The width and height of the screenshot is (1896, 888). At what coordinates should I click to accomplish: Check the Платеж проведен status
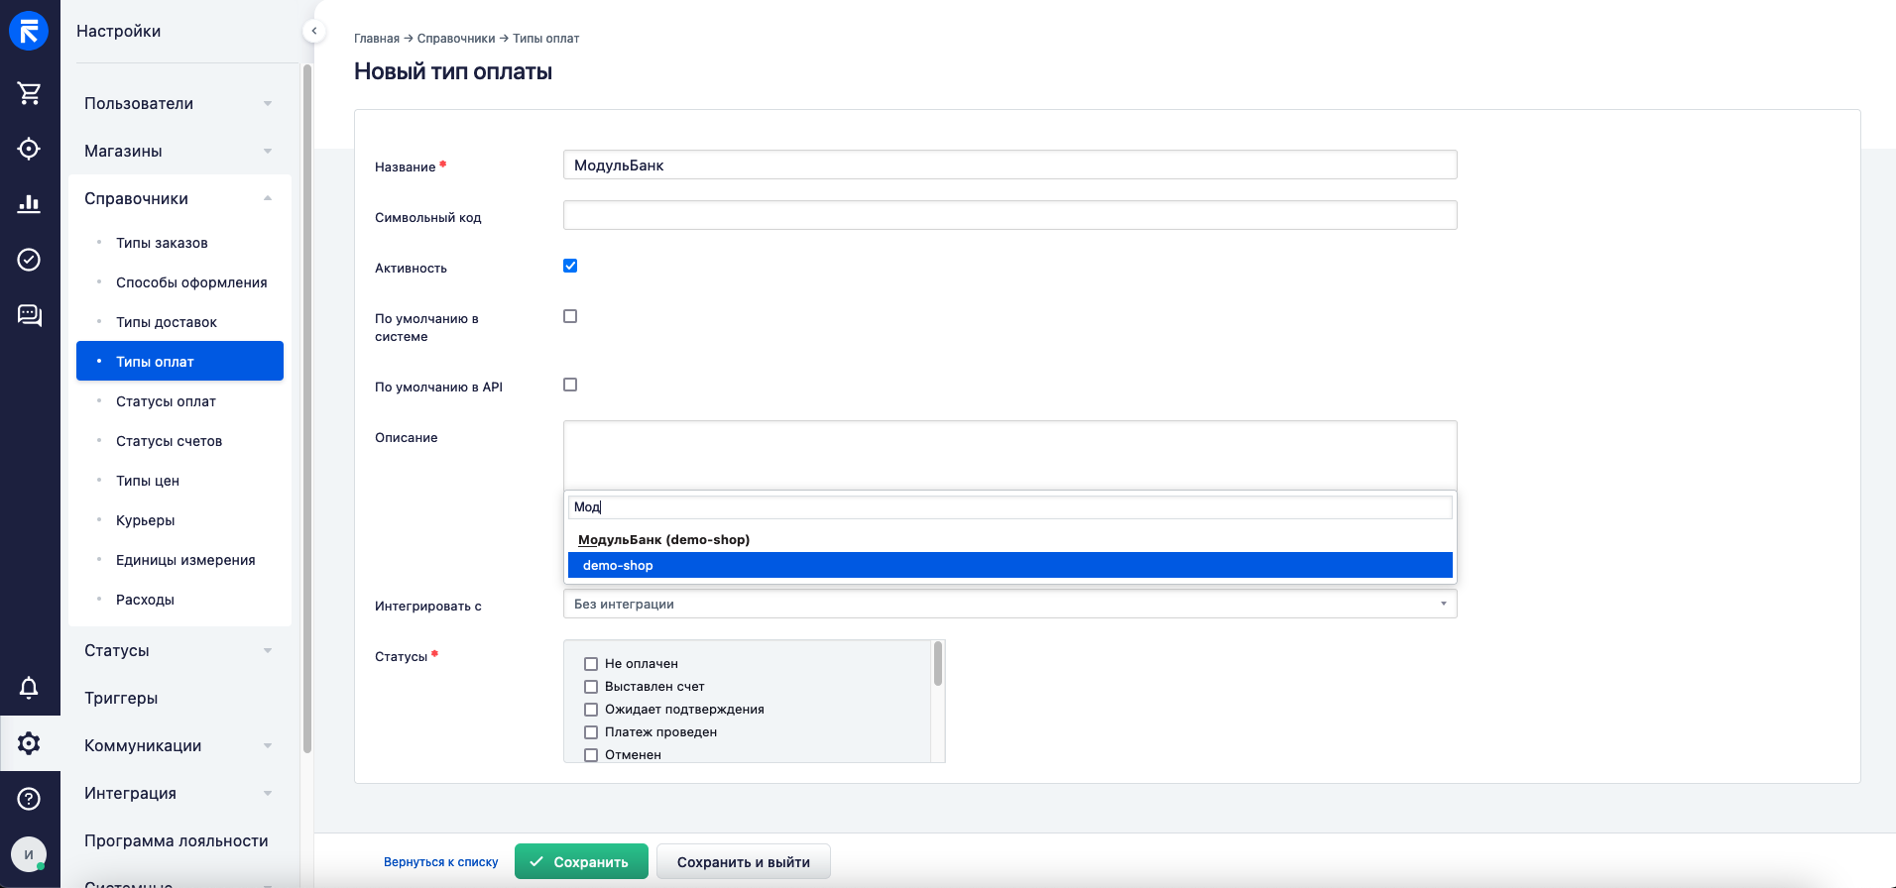pos(591,732)
